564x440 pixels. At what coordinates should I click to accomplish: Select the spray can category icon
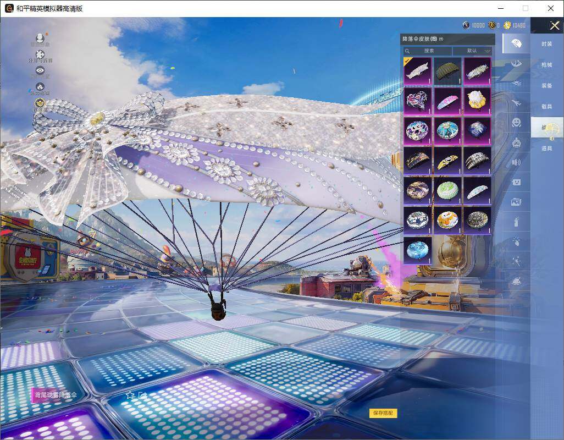pos(516,222)
